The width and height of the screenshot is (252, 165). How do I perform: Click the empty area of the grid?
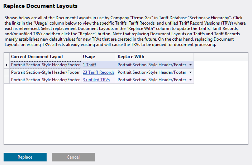(126, 114)
